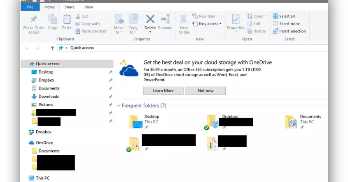The image size is (348, 182).
Task: Click the Back navigation arrow
Action: (x=27, y=48)
